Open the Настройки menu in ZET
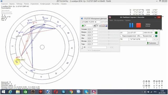168x95 pixels. pos(55,4)
